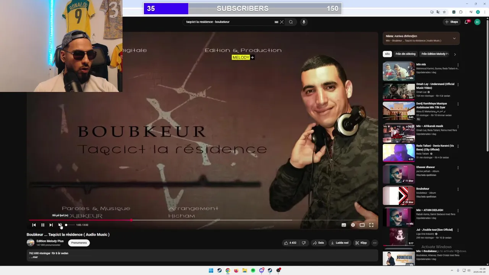Open options menu for Derdj RamlMaya video

click(x=458, y=104)
